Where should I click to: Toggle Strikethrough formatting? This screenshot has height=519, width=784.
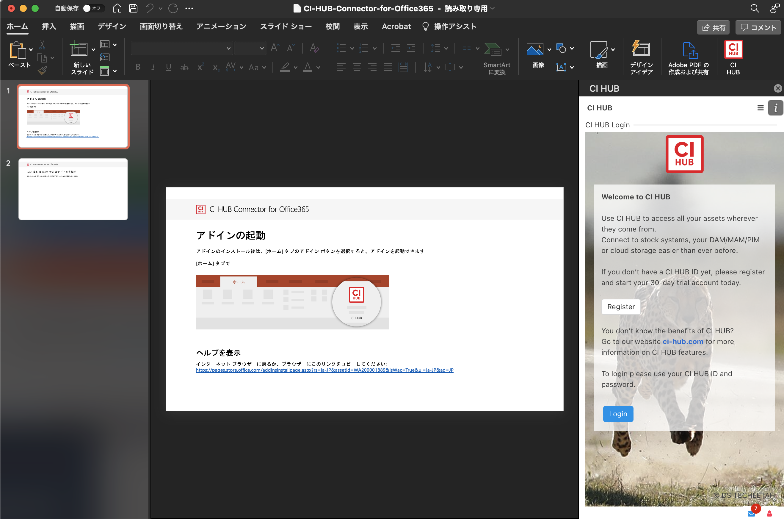(184, 68)
